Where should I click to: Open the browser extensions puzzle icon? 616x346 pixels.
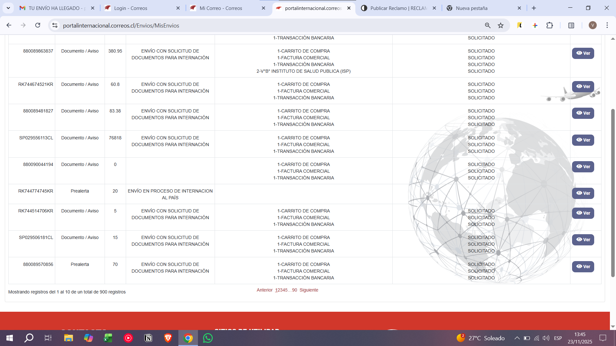(550, 25)
